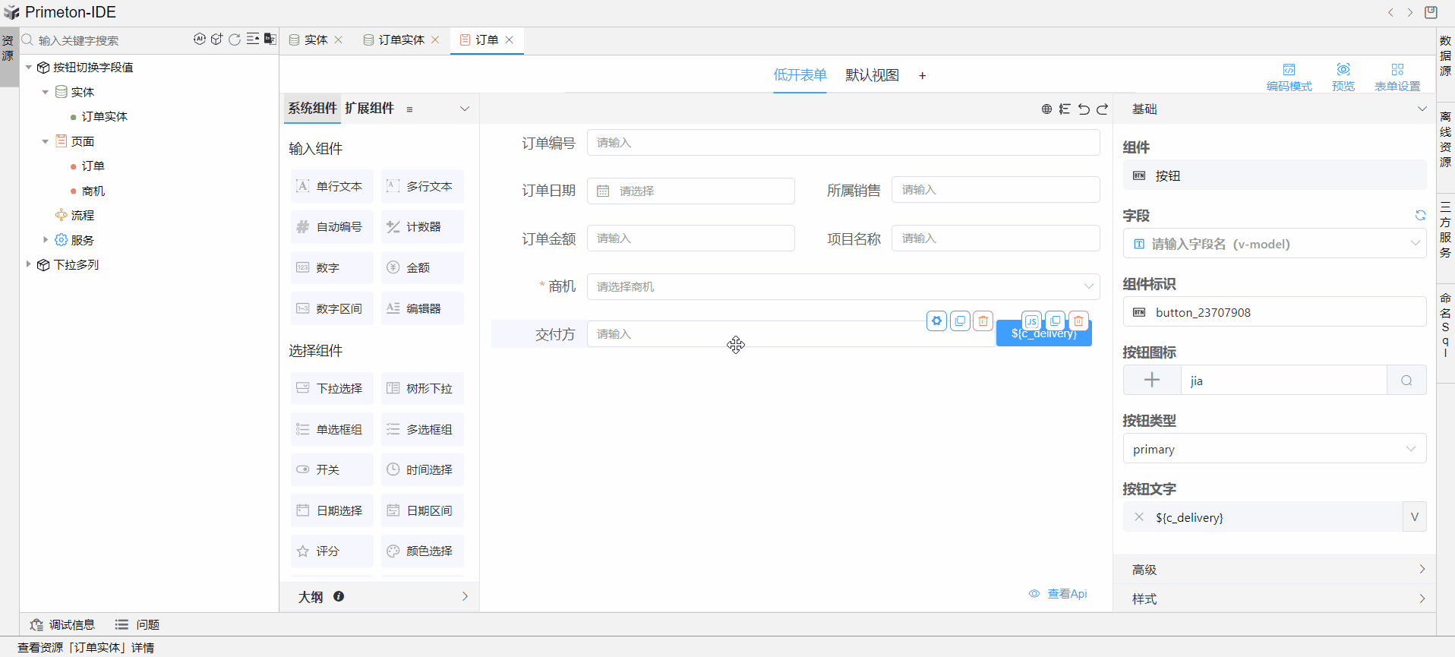The width and height of the screenshot is (1455, 657).
Task: Click the JS script icon above the button
Action: pos(1031,321)
